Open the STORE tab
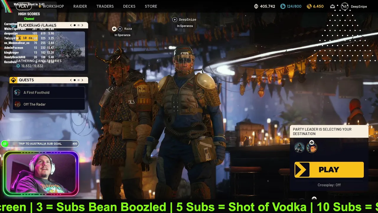 click(x=151, y=6)
